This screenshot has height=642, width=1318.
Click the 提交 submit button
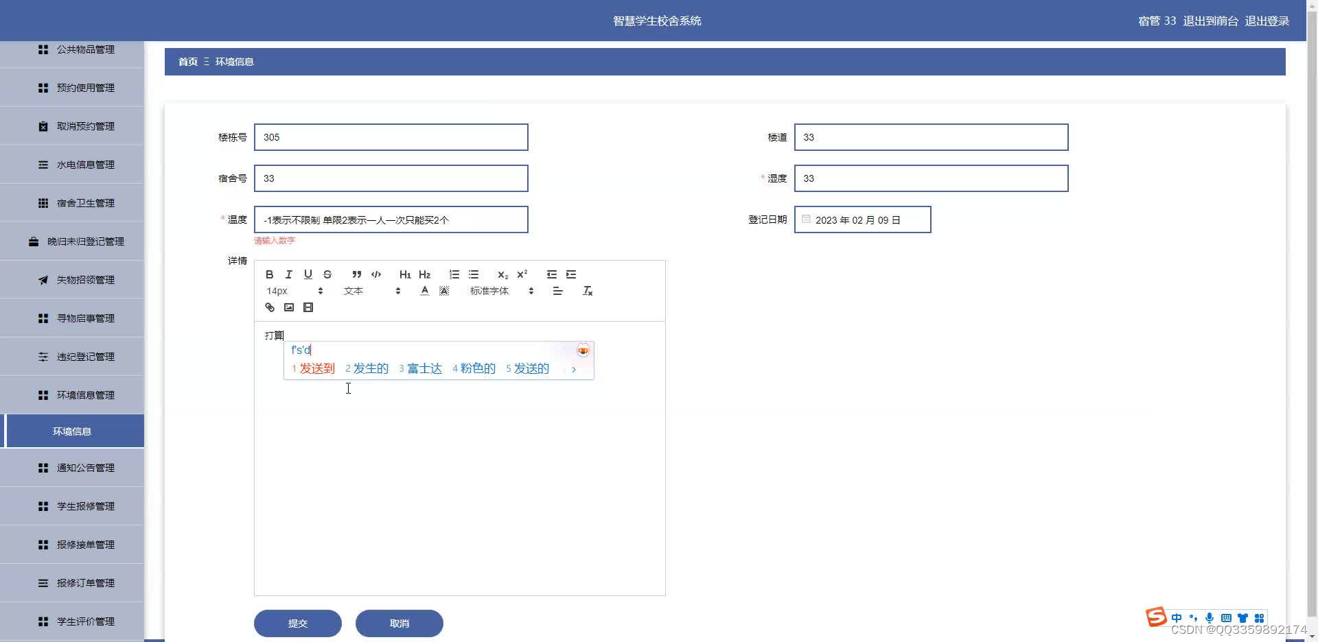[298, 623]
